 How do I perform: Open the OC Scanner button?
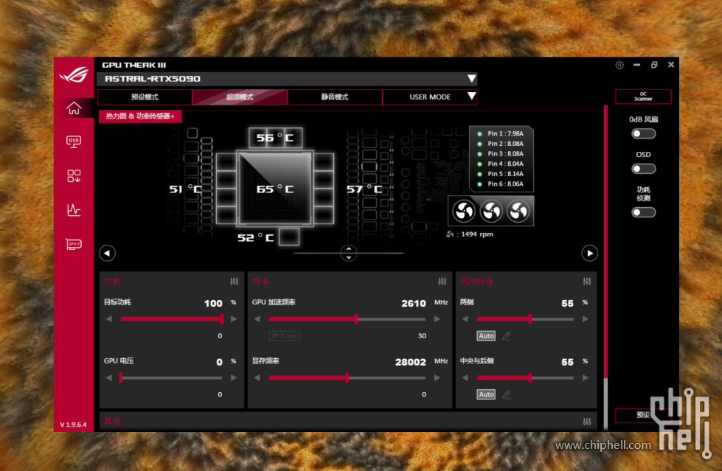643,97
